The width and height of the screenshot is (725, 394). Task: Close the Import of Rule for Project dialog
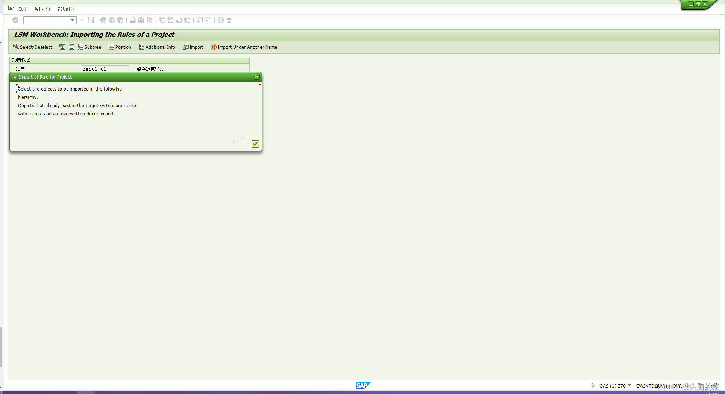[257, 77]
